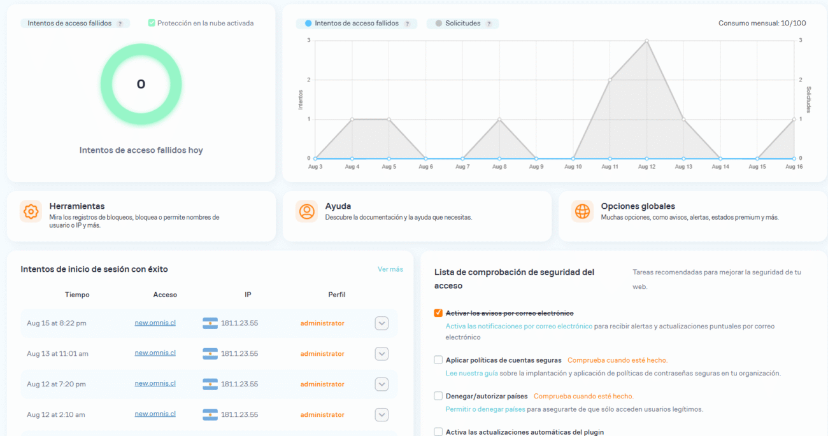This screenshot has height=436, width=828.
Task: Click the Herramientas gear icon
Action: 31,211
